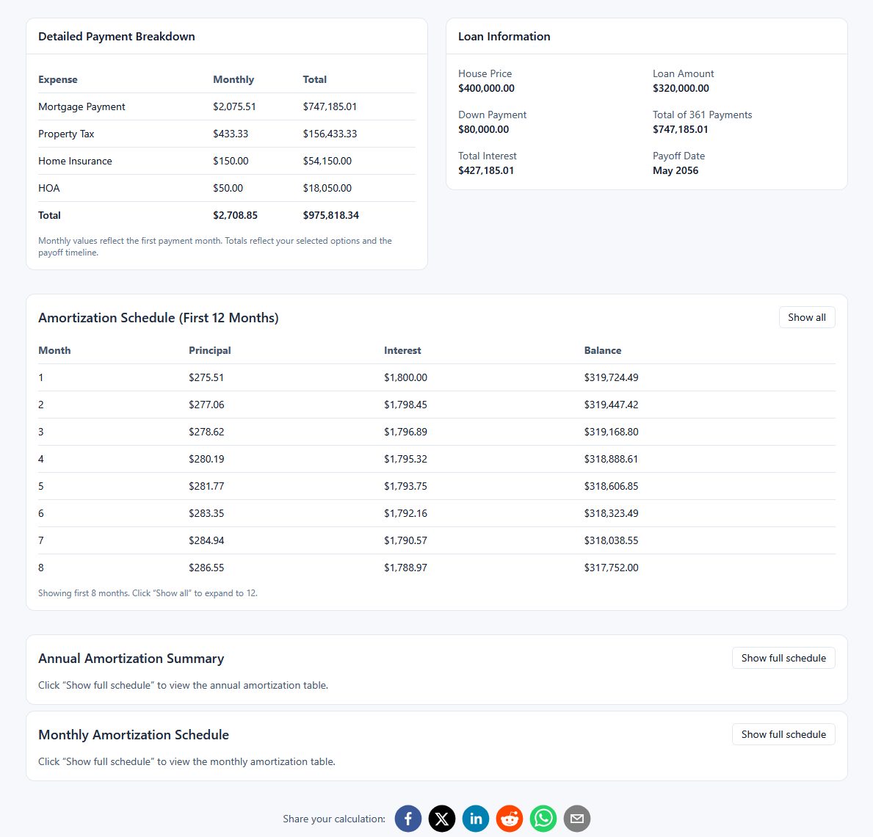The height and width of the screenshot is (837, 873).
Task: Show full schedule for Annual Amortization Summary
Action: tap(783, 658)
